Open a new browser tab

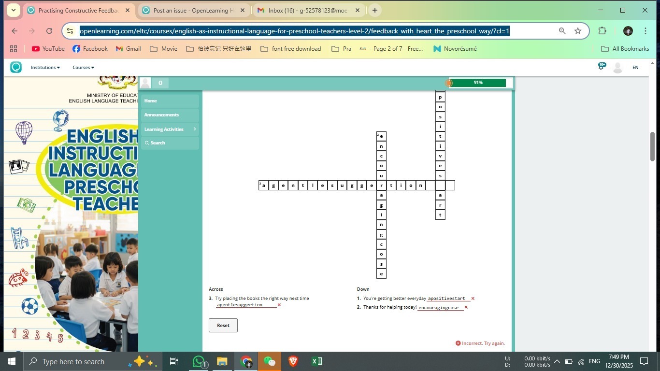click(374, 10)
